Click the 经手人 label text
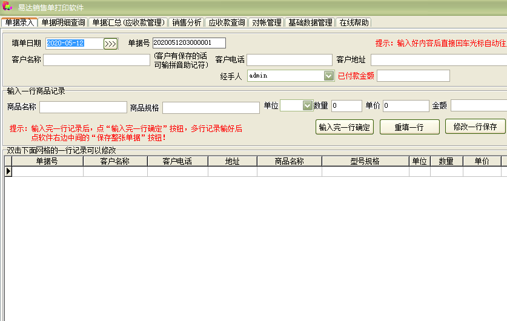507x321 pixels. 231,76
